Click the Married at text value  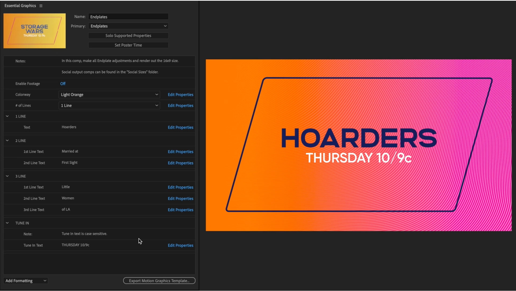coord(70,151)
